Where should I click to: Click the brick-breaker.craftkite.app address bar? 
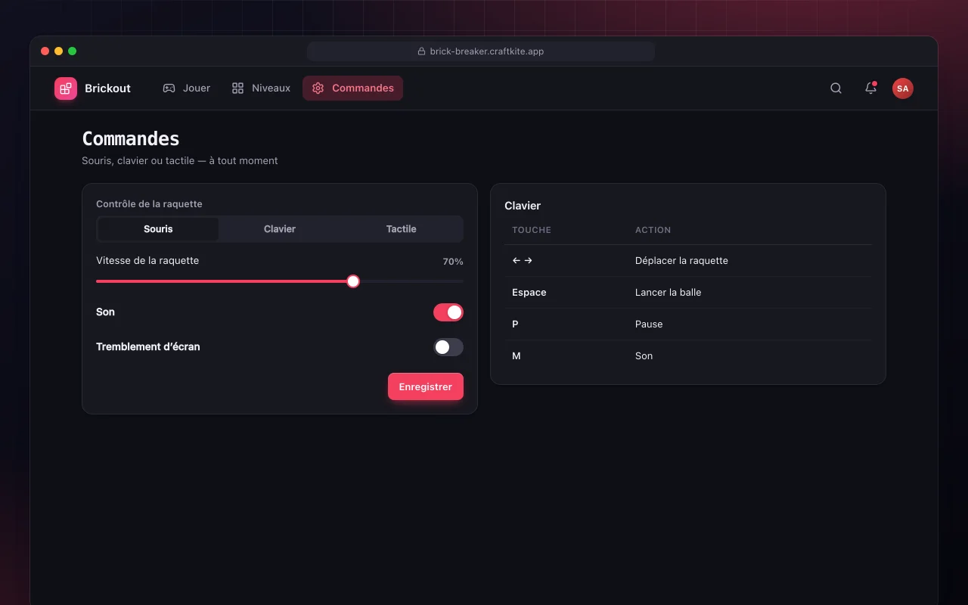tap(481, 51)
